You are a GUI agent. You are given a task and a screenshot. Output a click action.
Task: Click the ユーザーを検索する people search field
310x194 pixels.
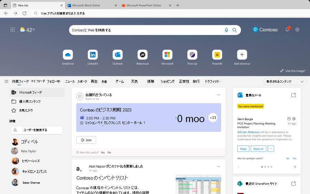[x=37, y=130]
